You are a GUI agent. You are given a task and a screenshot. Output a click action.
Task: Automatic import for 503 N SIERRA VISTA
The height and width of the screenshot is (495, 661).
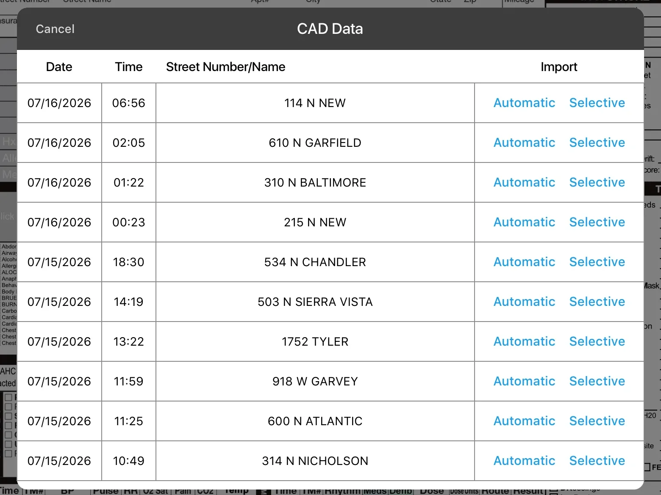524,302
